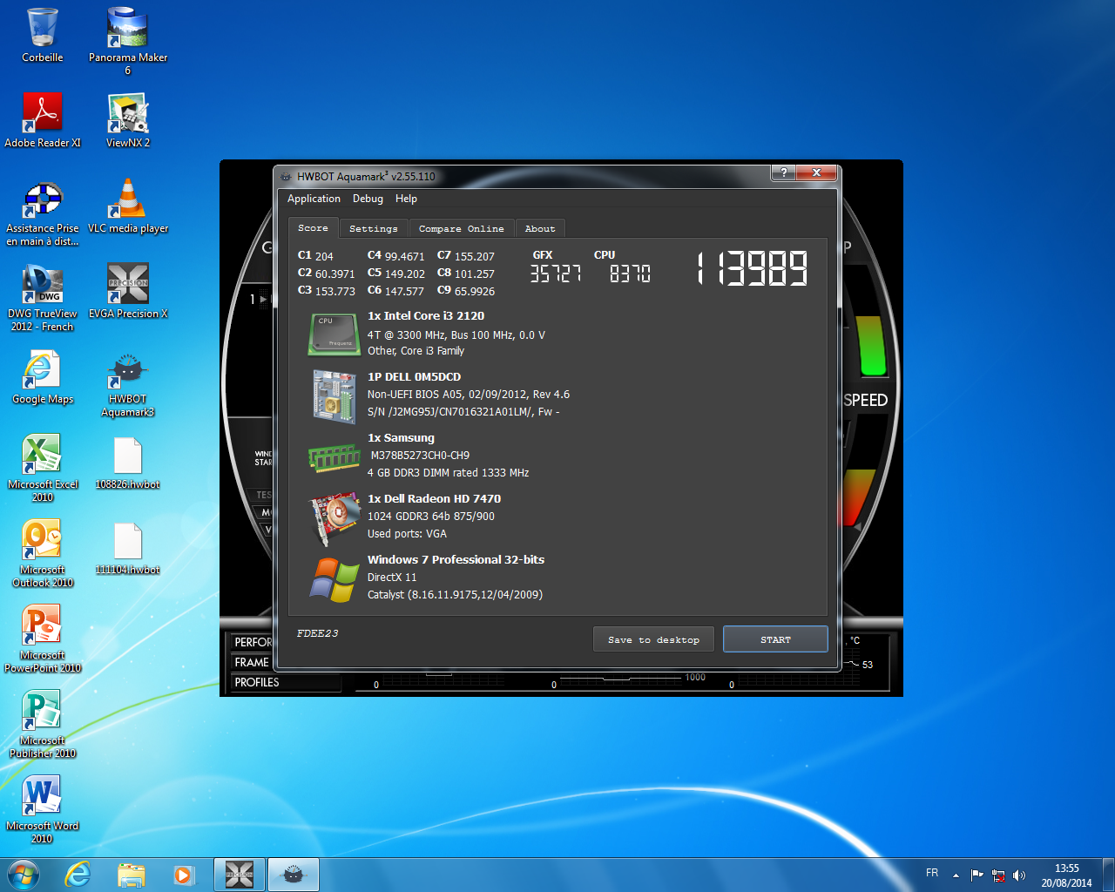
Task: Select the 108826.hwbot file icon
Action: (128, 462)
